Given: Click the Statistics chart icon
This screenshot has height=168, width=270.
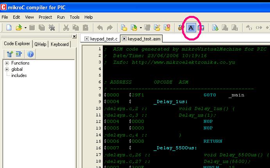Looking at the screenshot, I should pos(201,28).
